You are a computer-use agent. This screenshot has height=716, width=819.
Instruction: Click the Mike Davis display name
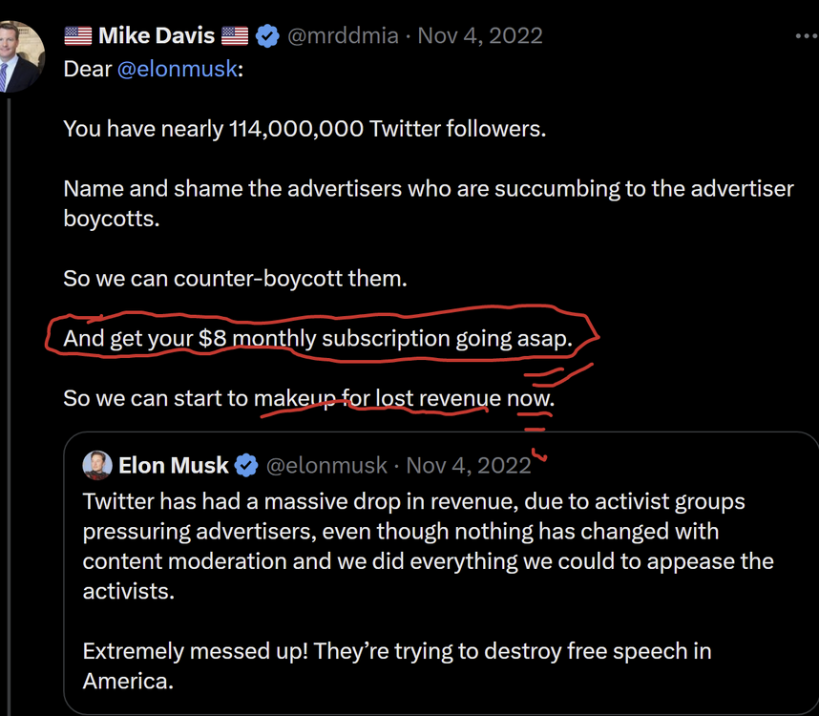[157, 36]
